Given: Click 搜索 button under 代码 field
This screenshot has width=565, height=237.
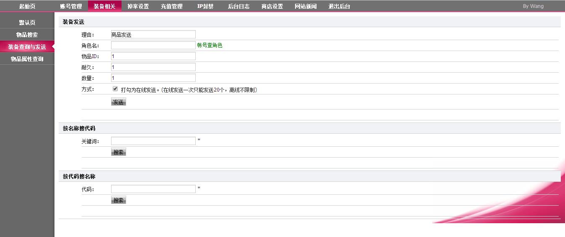Looking at the screenshot, I should 119,200.
